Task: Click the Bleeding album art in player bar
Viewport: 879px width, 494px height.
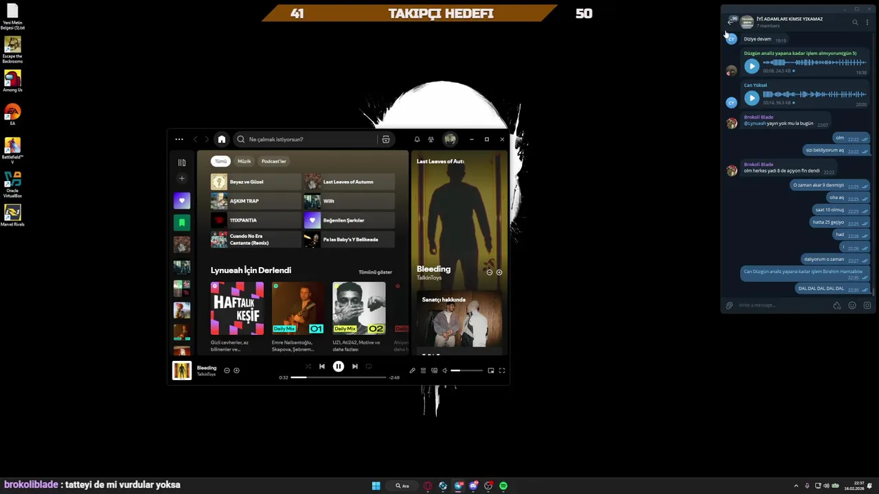Action: coord(182,370)
